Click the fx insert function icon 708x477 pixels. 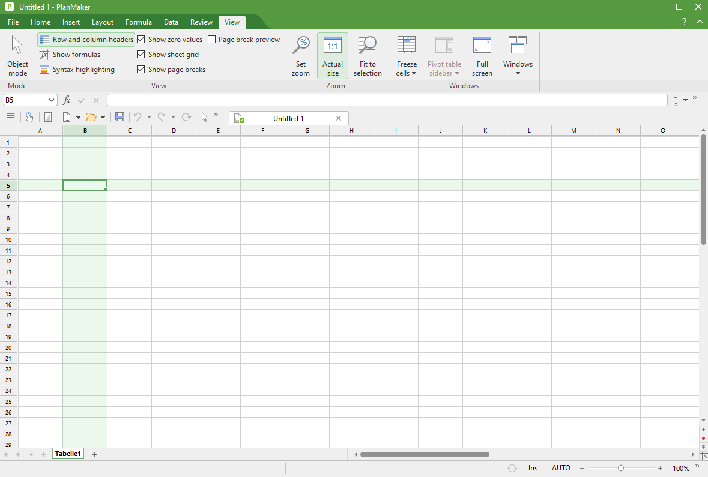67,100
